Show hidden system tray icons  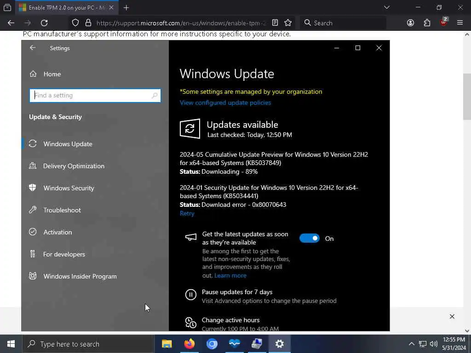point(411,344)
